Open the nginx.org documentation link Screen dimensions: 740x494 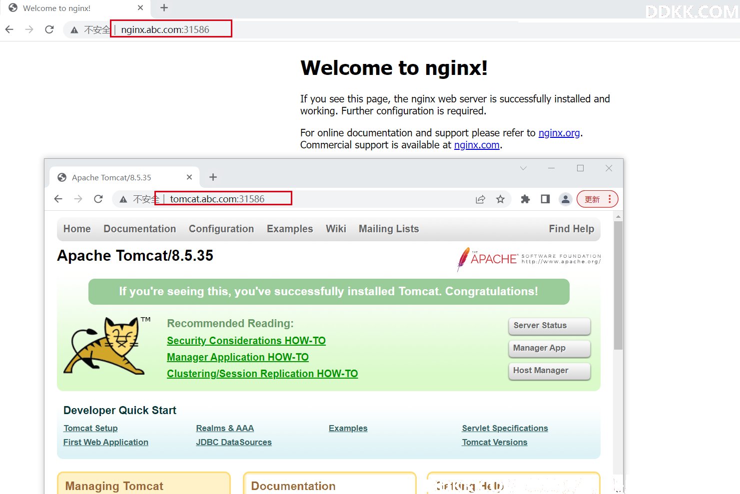pos(559,133)
